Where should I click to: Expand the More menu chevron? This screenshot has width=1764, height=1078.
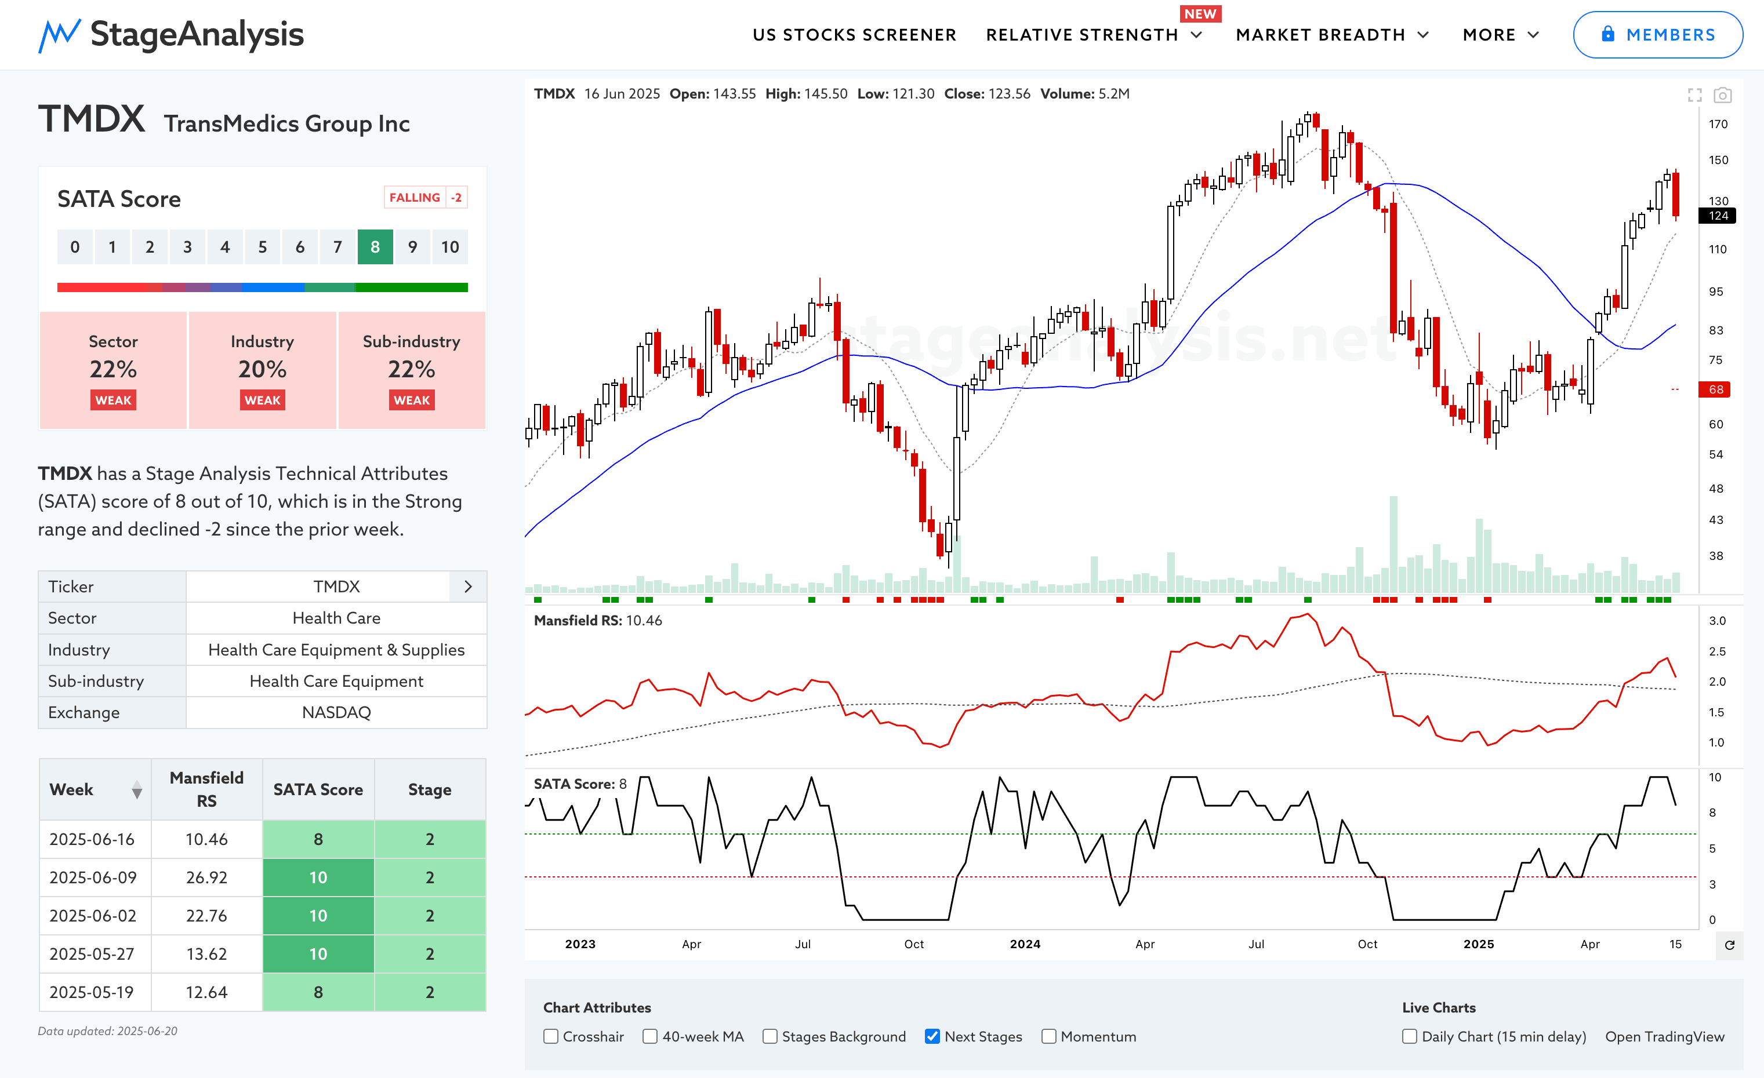click(x=1533, y=35)
